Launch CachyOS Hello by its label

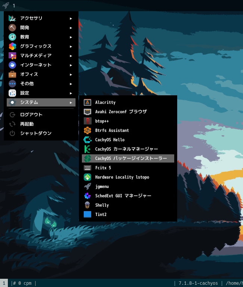tap(110, 140)
